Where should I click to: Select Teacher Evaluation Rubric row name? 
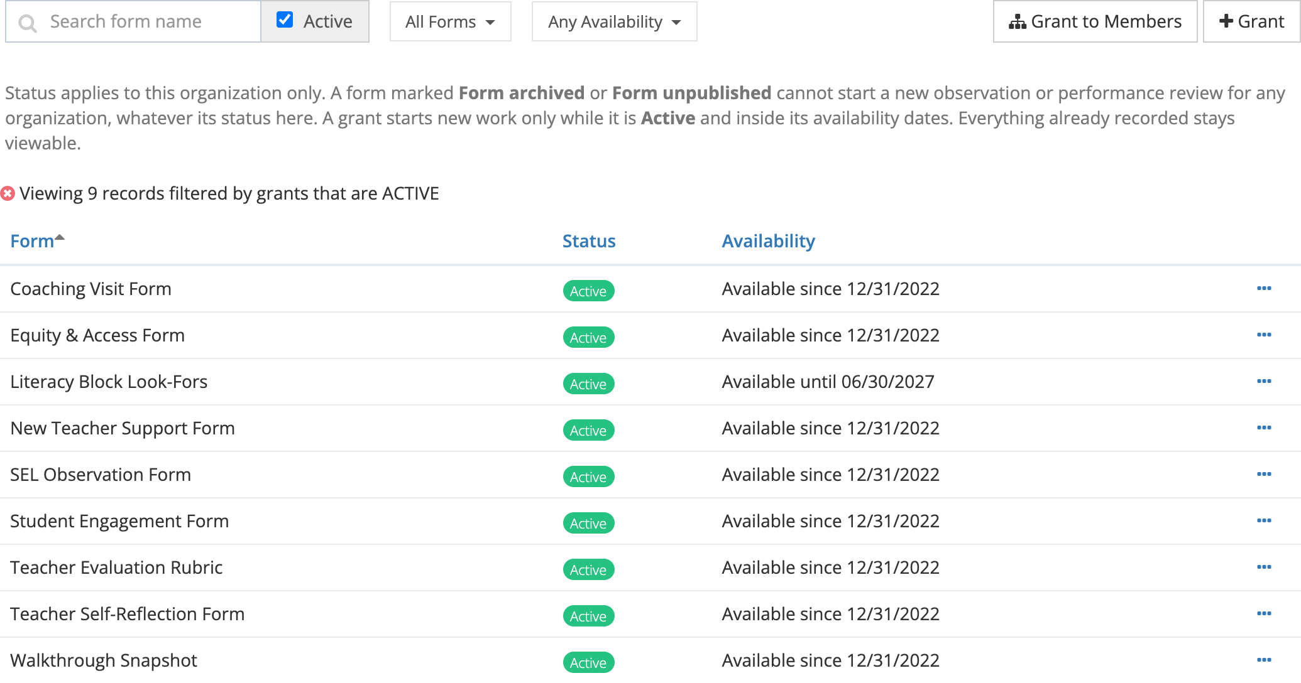(x=116, y=567)
